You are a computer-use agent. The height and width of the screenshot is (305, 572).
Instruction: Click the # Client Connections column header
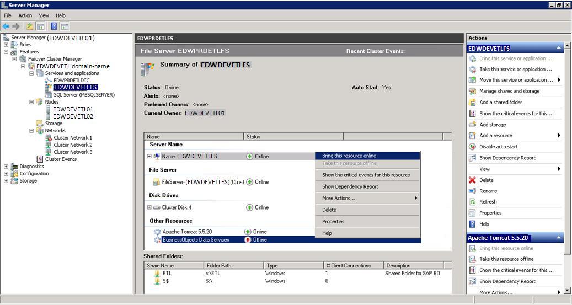(x=353, y=266)
